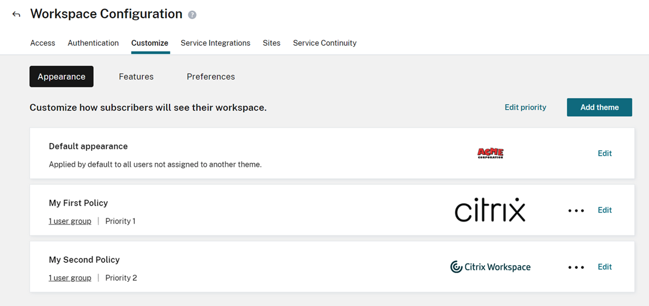Open My Second Policy more options menu

tap(576, 267)
